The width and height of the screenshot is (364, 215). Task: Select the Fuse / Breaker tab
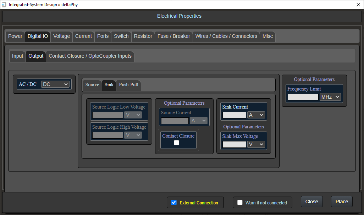[173, 36]
